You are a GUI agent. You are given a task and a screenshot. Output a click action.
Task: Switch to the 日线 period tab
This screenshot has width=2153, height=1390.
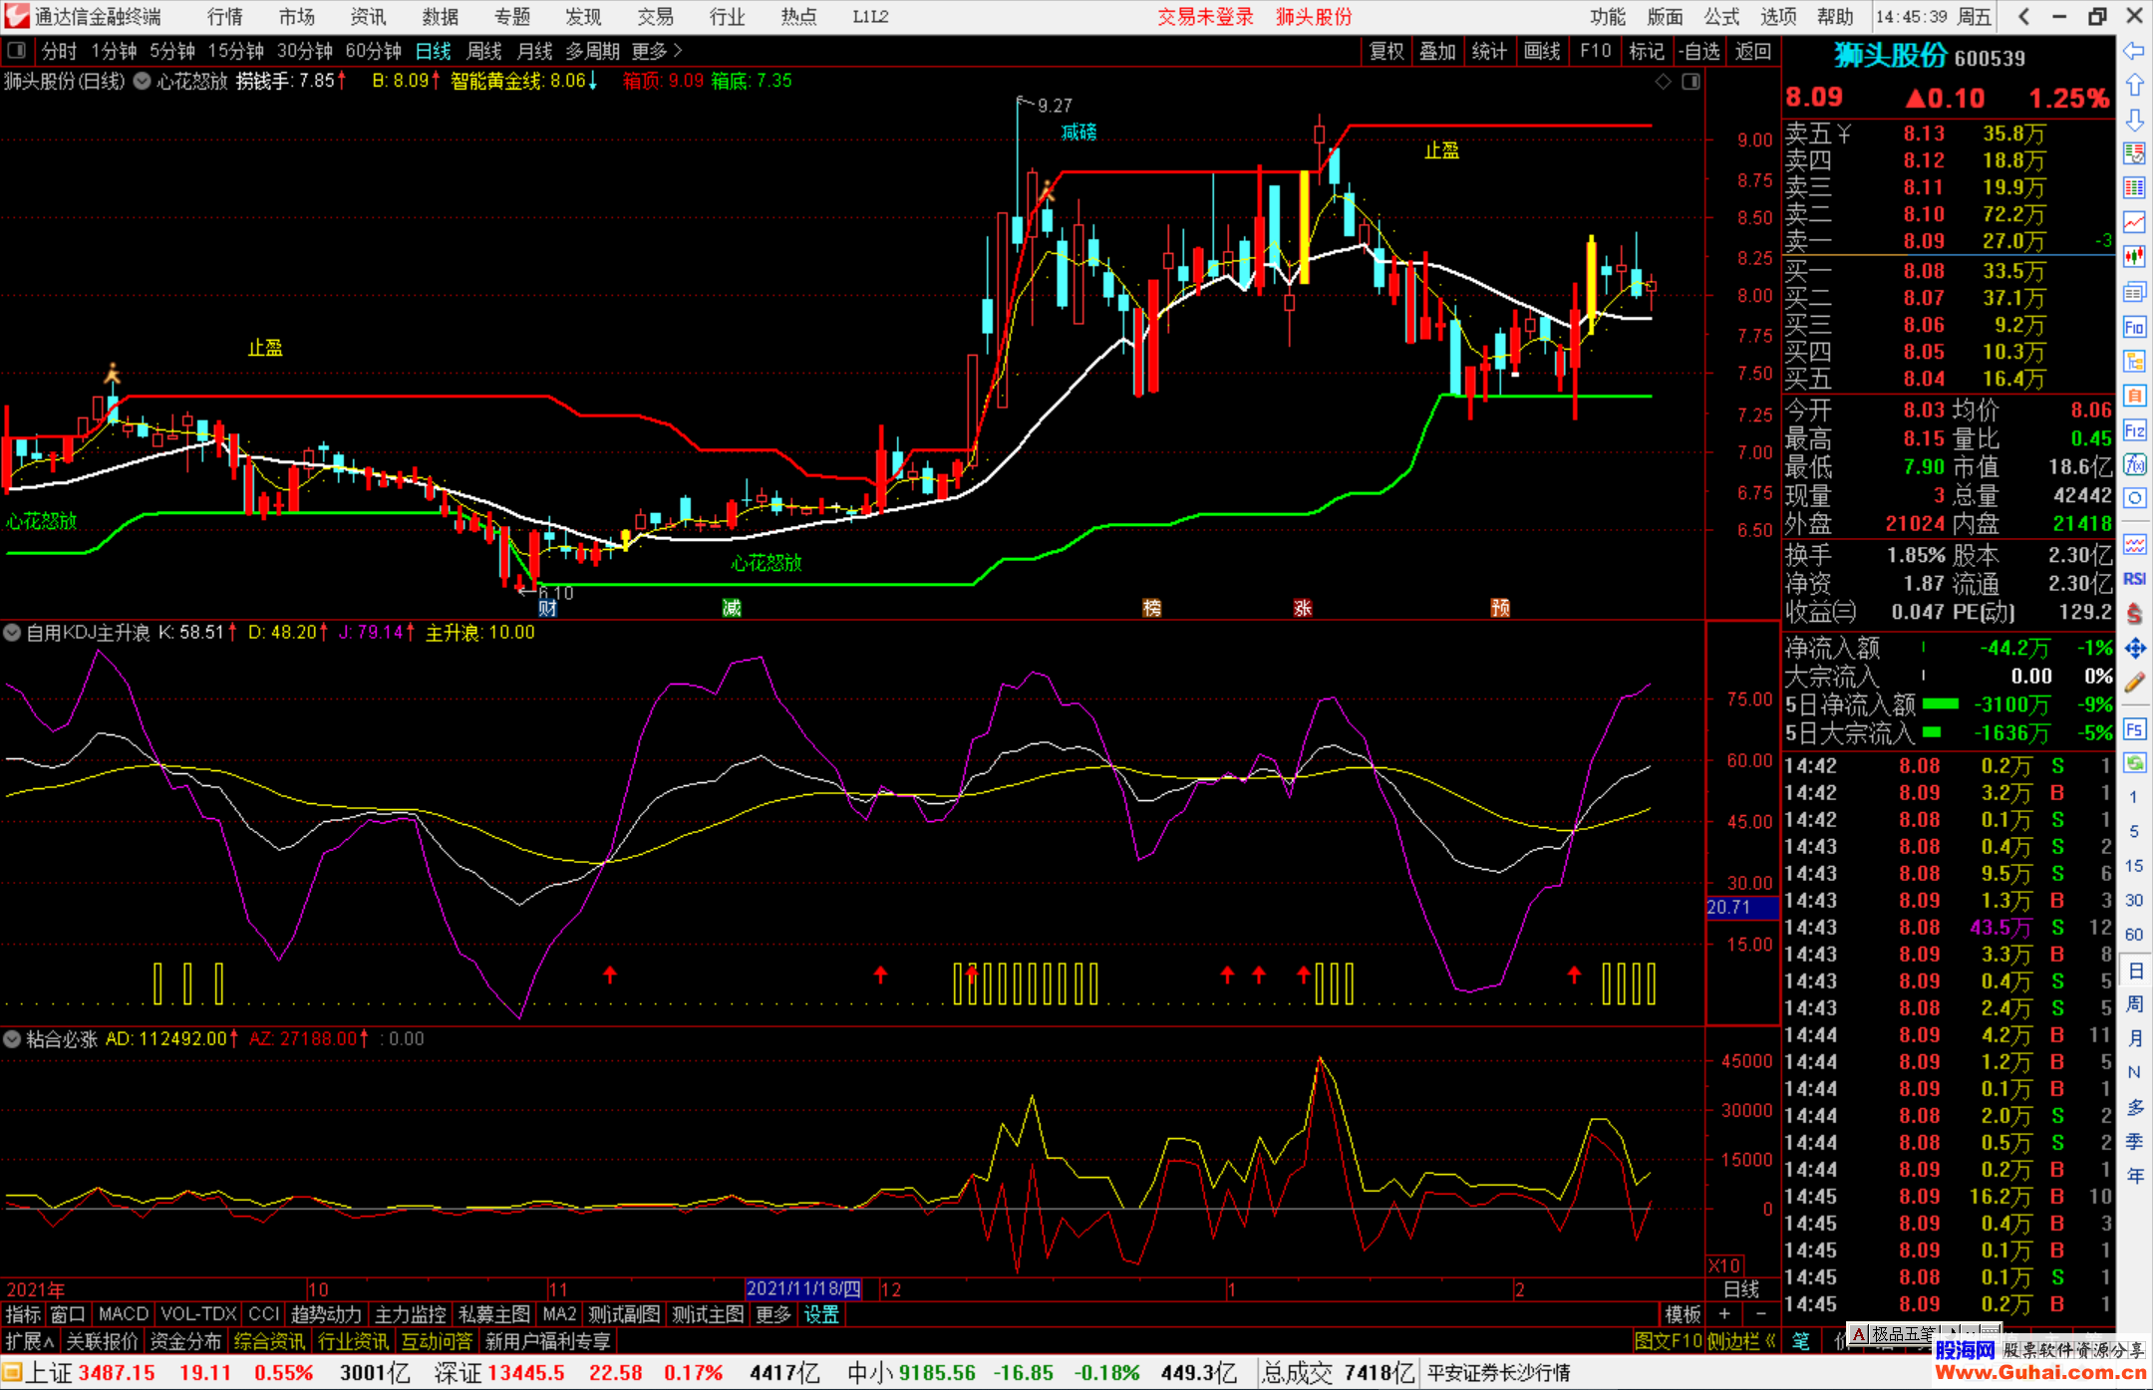(433, 51)
